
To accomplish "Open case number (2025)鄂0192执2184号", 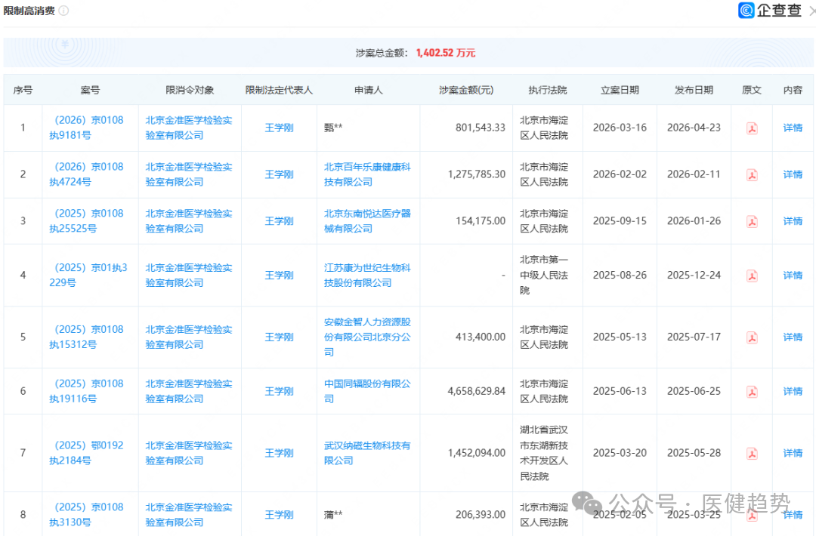I will coord(87,454).
